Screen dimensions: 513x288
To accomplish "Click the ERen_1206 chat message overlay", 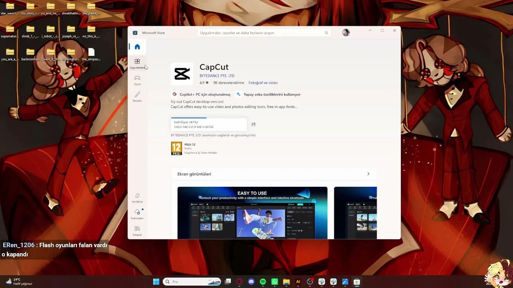I will pos(55,250).
